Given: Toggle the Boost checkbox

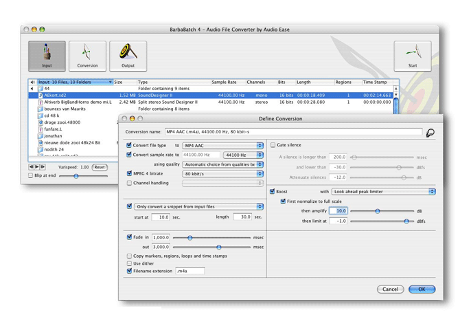Looking at the screenshot, I should (x=272, y=191).
